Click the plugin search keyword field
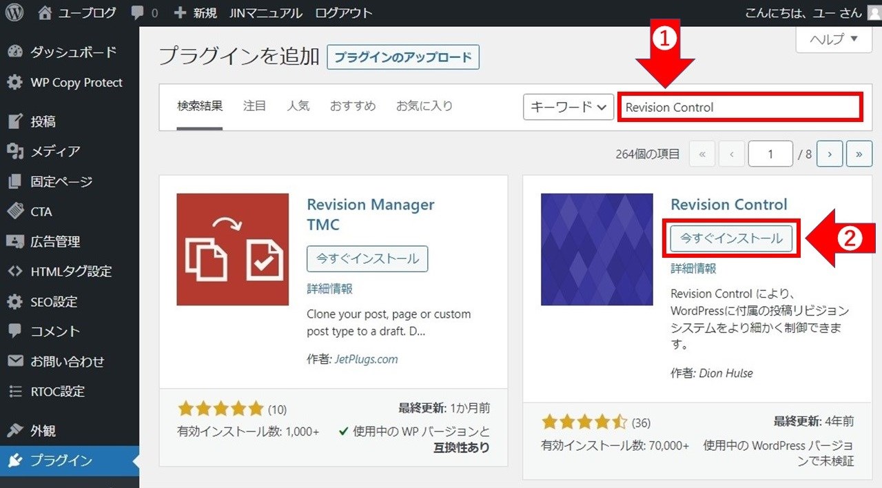882x488 pixels. (740, 108)
